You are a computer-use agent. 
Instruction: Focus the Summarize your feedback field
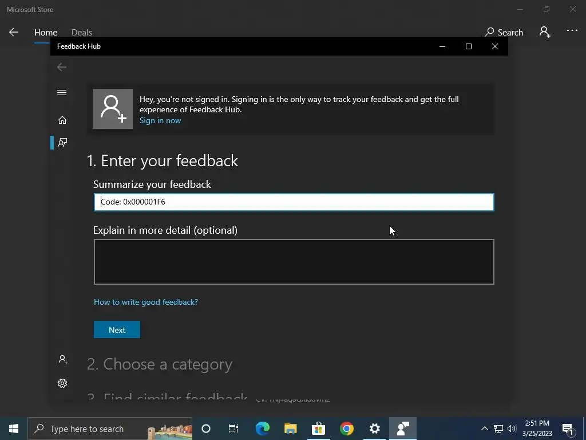[x=294, y=202]
